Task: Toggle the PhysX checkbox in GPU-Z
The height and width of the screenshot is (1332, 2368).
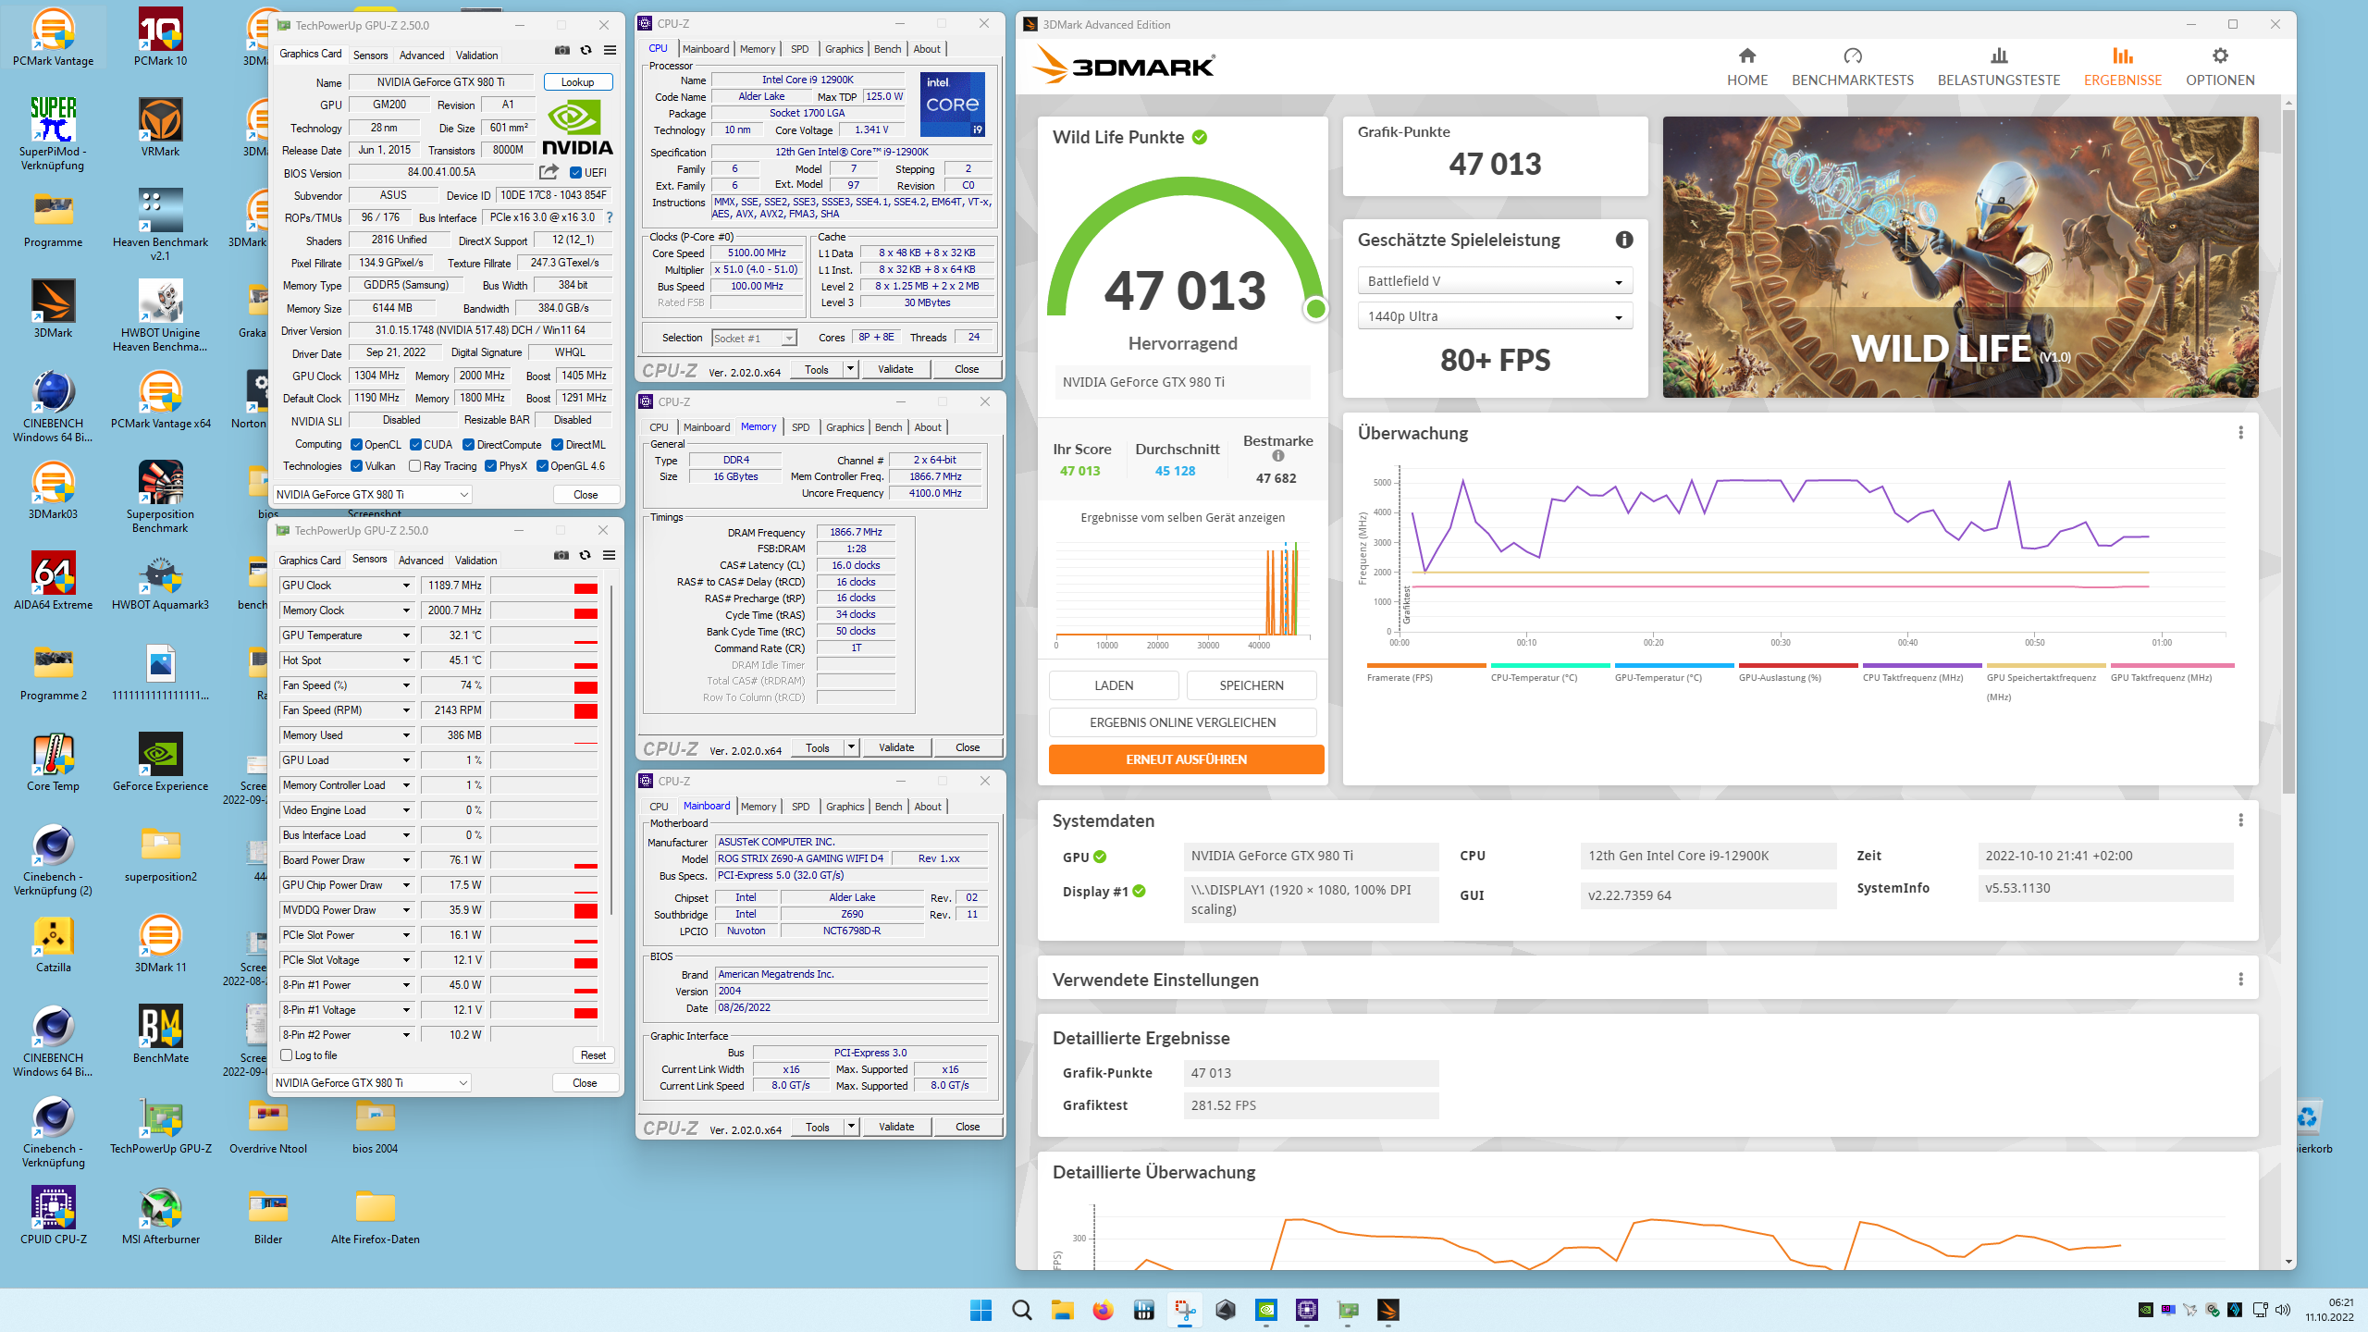Action: tap(490, 466)
